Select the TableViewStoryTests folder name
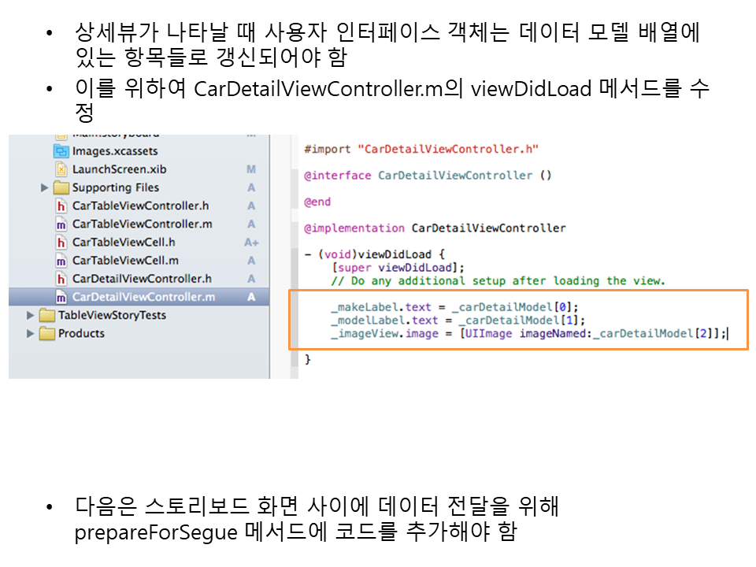Viewport: 756px width, 567px height. coord(112,315)
